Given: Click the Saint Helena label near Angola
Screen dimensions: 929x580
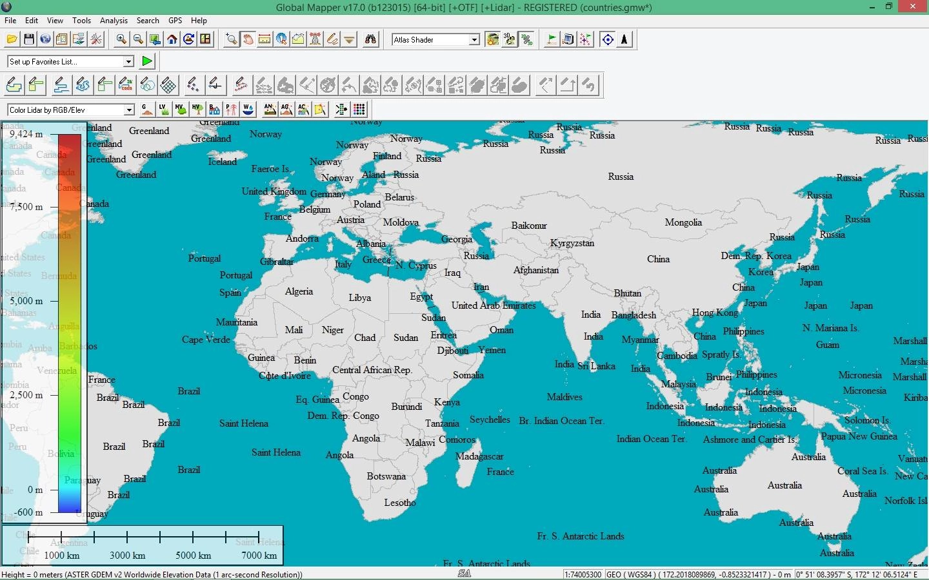Looking at the screenshot, I should click(276, 452).
